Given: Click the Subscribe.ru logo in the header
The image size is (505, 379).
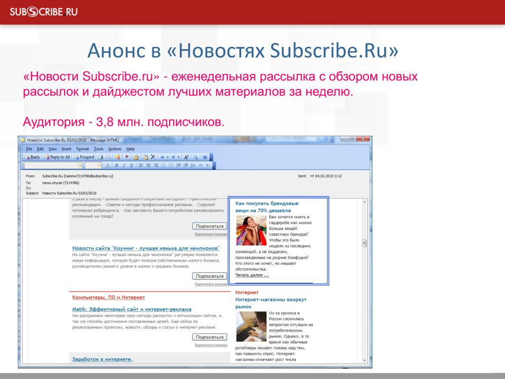Looking at the screenshot, I should (43, 12).
